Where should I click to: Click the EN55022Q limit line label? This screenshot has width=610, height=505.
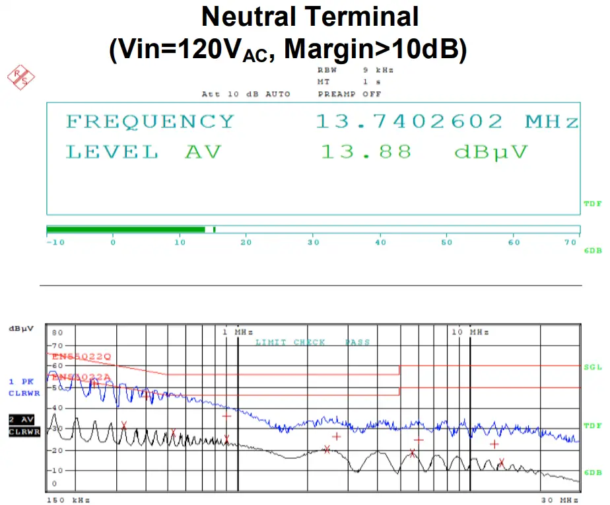[81, 356]
